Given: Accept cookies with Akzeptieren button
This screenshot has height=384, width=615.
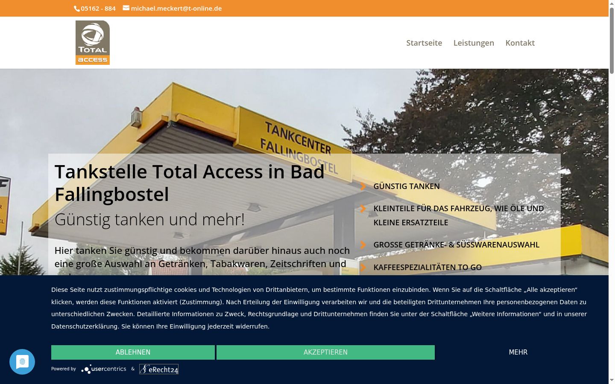Looking at the screenshot, I should point(325,352).
